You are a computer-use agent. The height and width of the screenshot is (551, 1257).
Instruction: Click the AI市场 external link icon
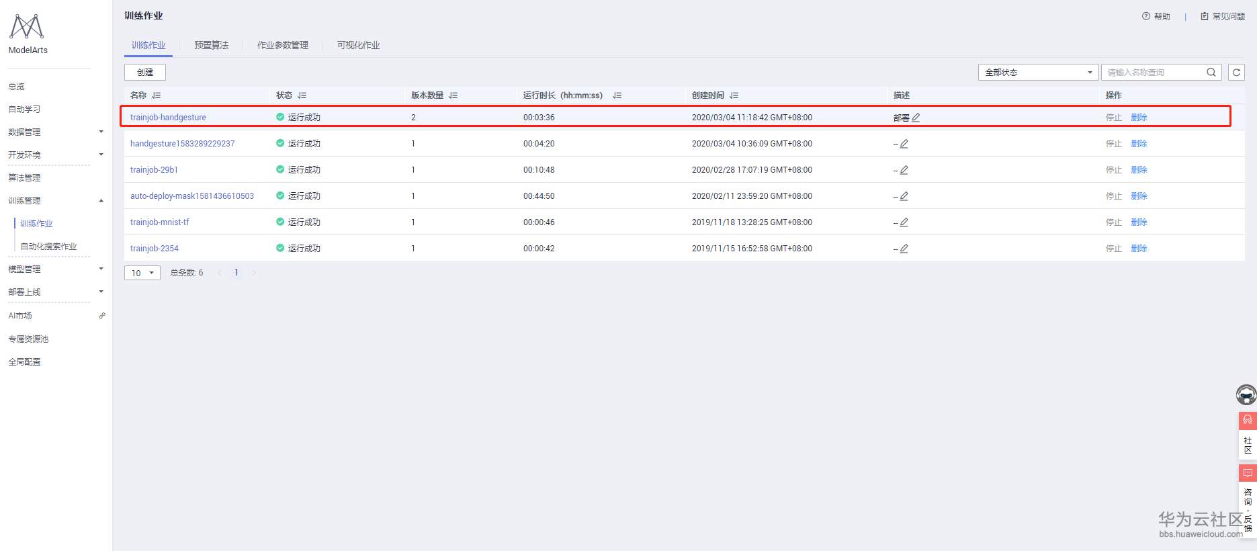click(x=102, y=315)
